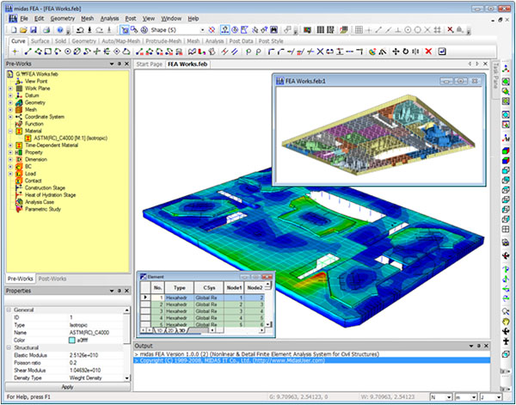This screenshot has height=405, width=516.
Task: Toggle the grid snap button
Action: (x=359, y=30)
